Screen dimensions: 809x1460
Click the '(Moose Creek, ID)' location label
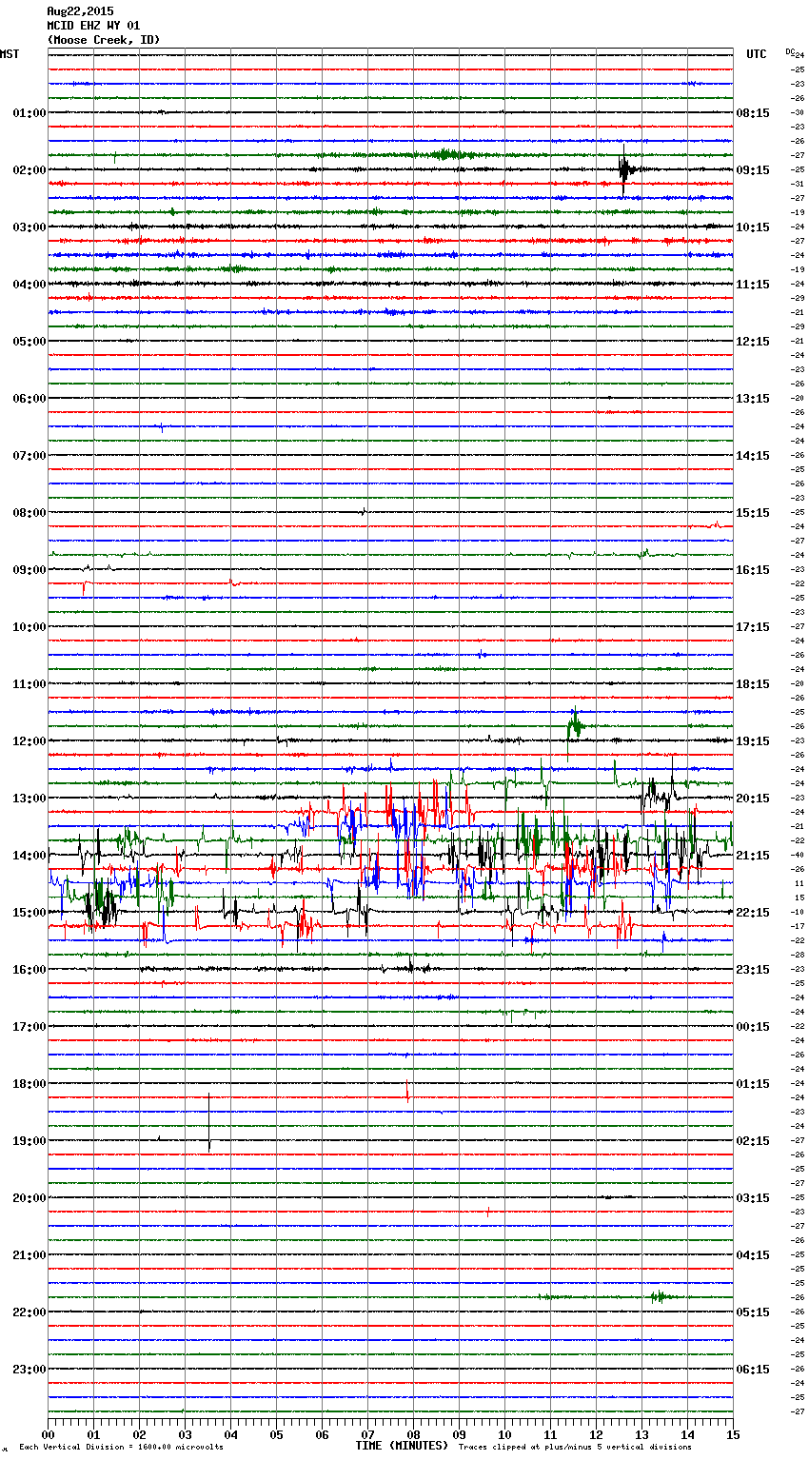click(104, 40)
